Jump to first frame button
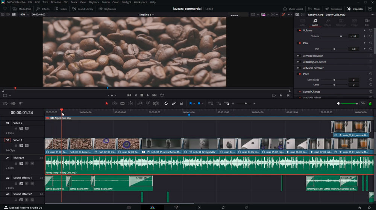 point(129,95)
